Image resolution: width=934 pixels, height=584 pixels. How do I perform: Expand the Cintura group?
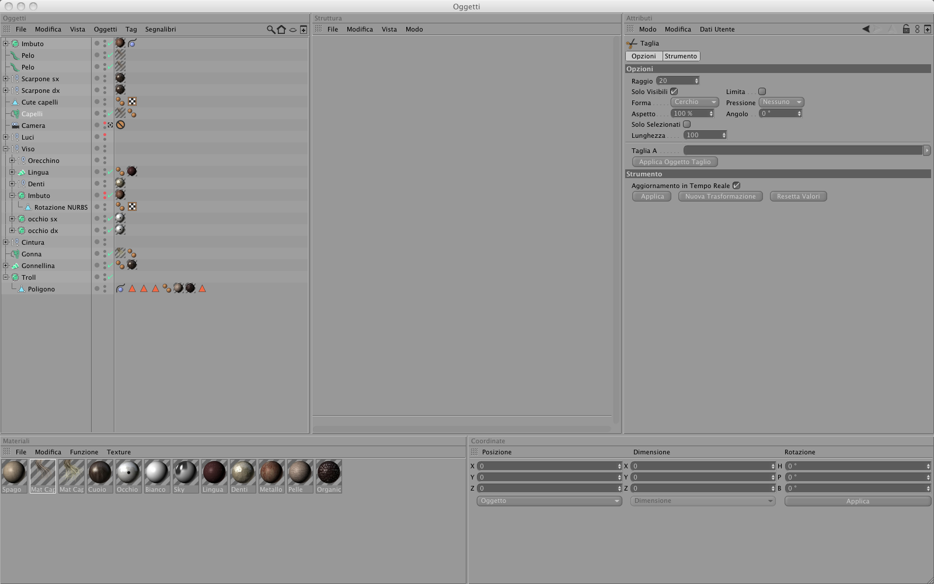(x=5, y=242)
